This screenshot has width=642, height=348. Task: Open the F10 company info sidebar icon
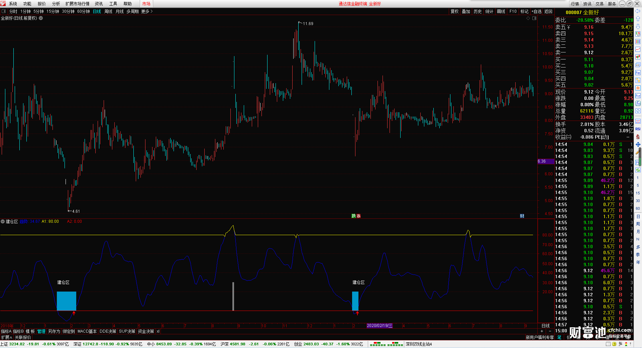click(638, 73)
